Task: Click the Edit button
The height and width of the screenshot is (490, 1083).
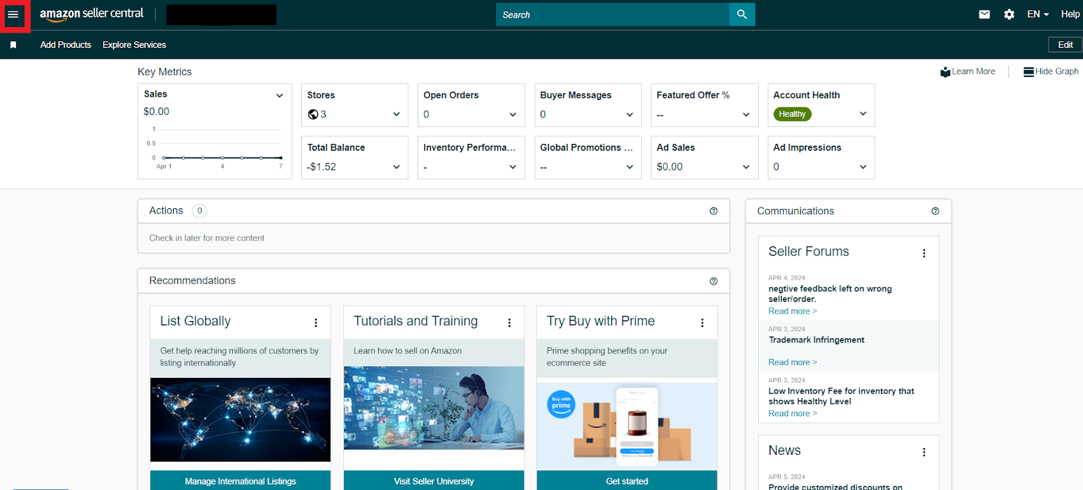Action: point(1065,45)
